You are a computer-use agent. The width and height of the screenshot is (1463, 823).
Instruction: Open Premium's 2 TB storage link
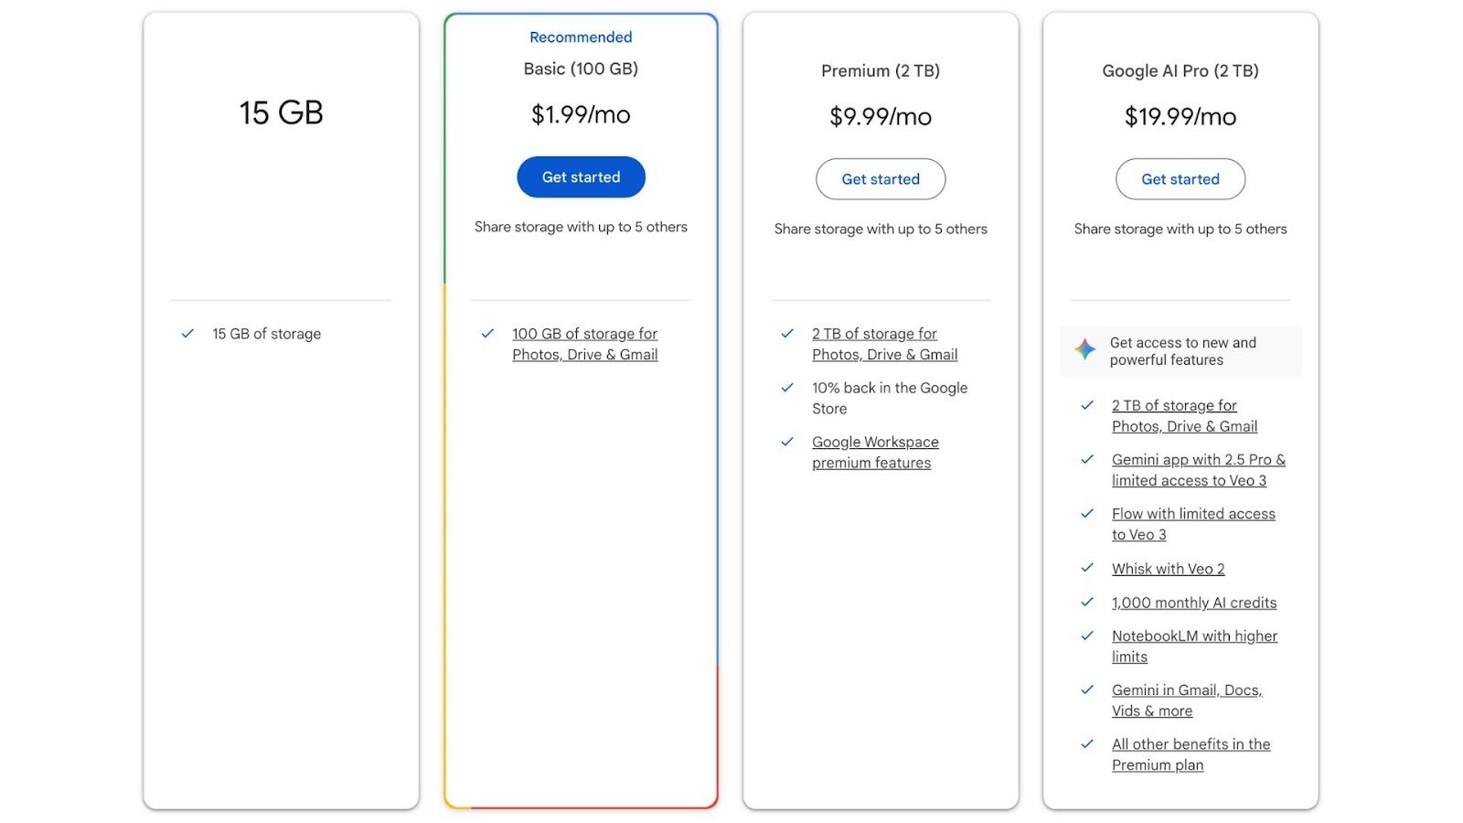(x=884, y=344)
